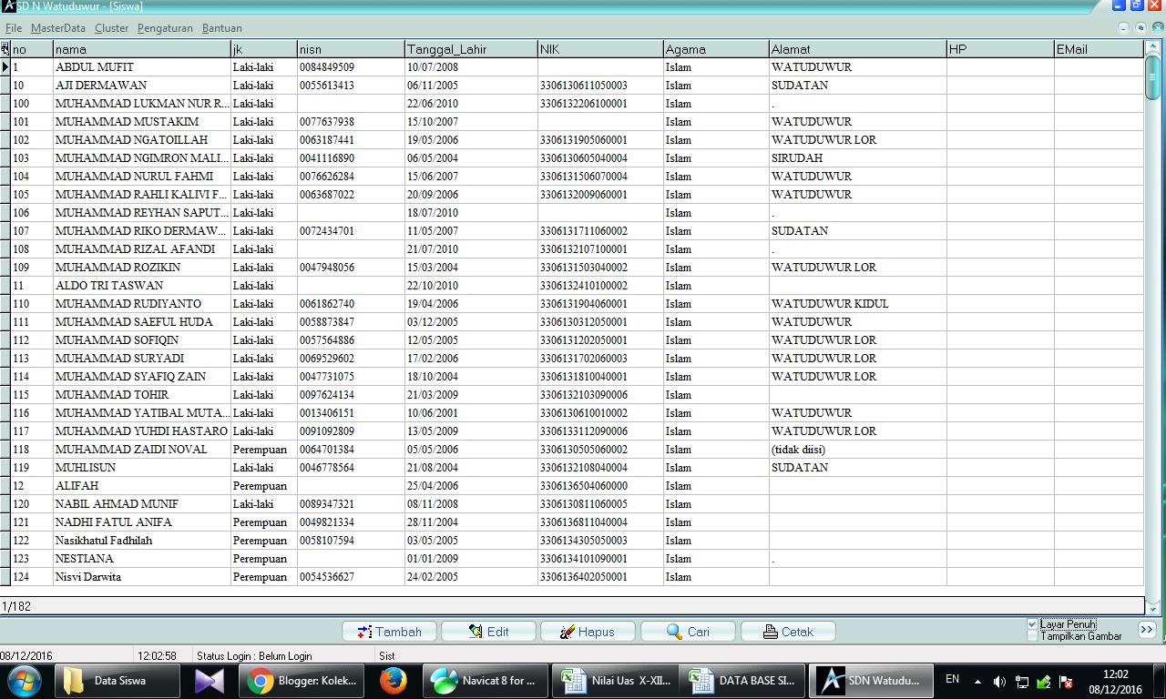Click the >> expander button near Layar Penuh
Image resolution: width=1166 pixels, height=699 pixels.
[x=1147, y=629]
